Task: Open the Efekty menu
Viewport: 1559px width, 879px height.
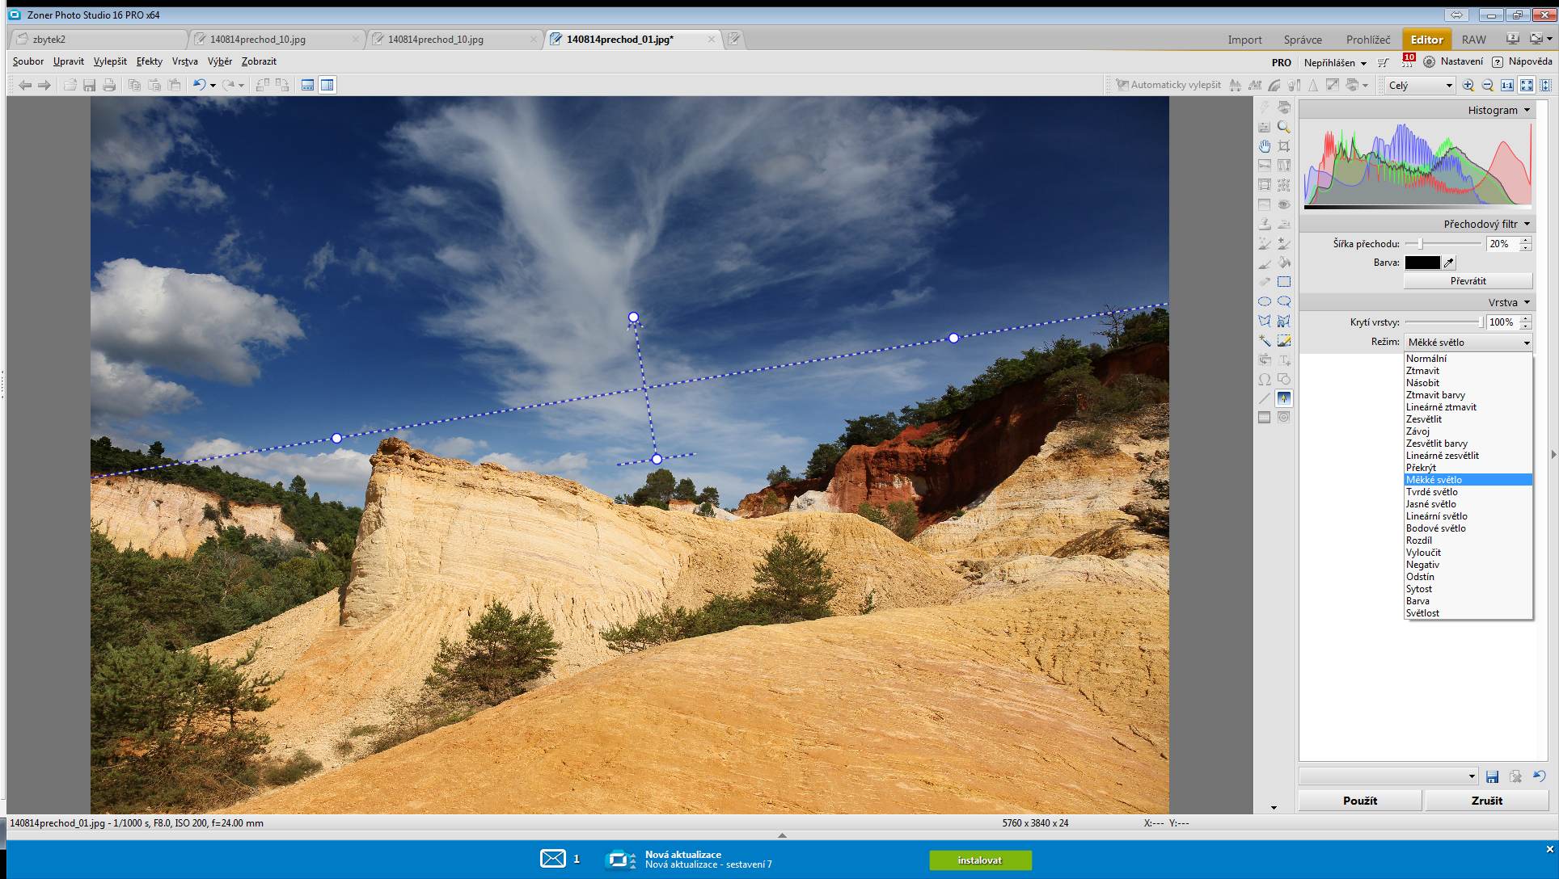Action: point(149,61)
